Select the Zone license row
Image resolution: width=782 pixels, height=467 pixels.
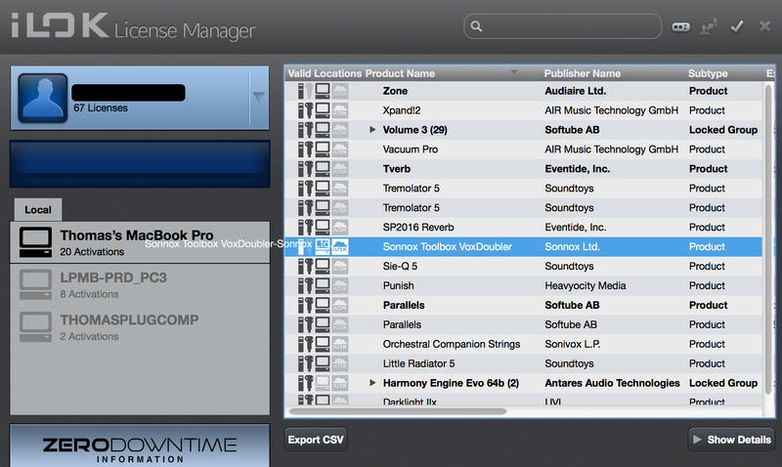[524, 91]
